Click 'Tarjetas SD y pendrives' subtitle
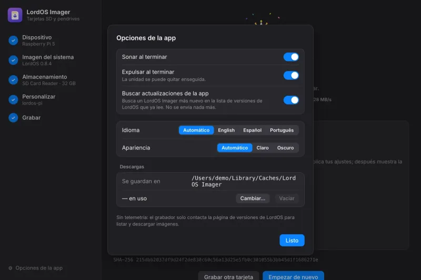Screen dimensions: 421x280 pyautogui.click(x=53, y=19)
